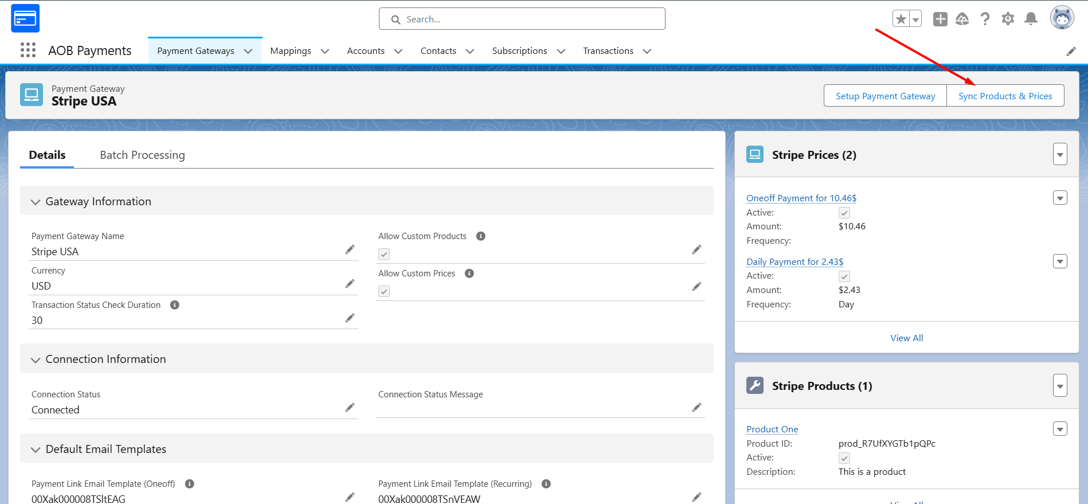The height and width of the screenshot is (504, 1088).
Task: Collapse the Gateway Information section
Action: coord(36,202)
